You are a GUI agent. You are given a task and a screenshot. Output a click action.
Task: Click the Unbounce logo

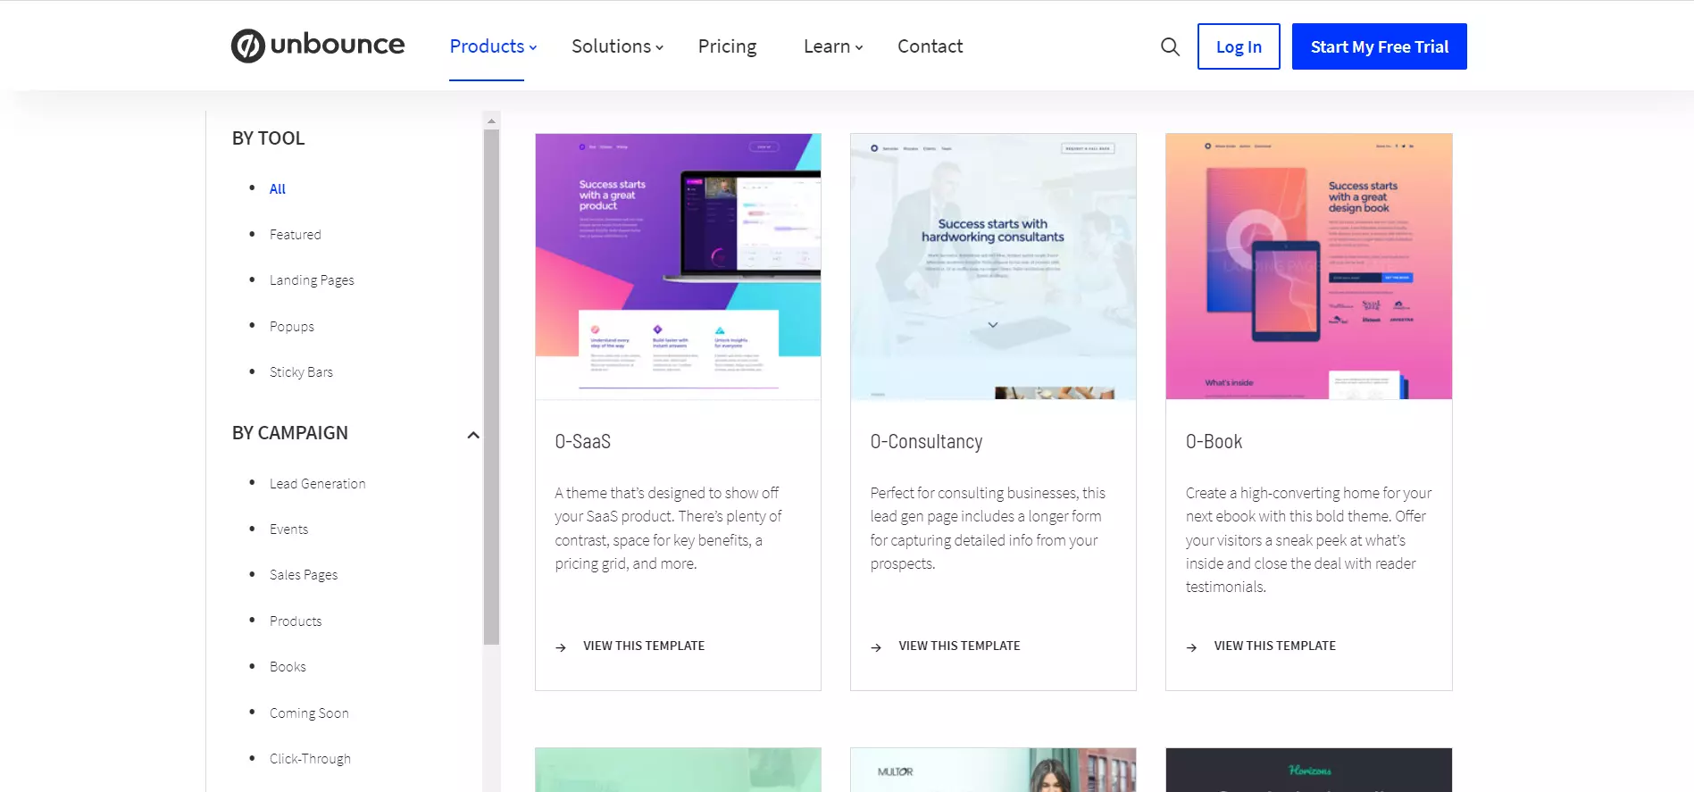318,46
